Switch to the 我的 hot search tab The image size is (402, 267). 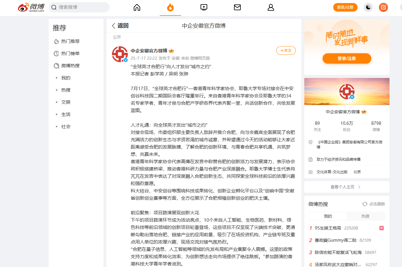coord(328,216)
